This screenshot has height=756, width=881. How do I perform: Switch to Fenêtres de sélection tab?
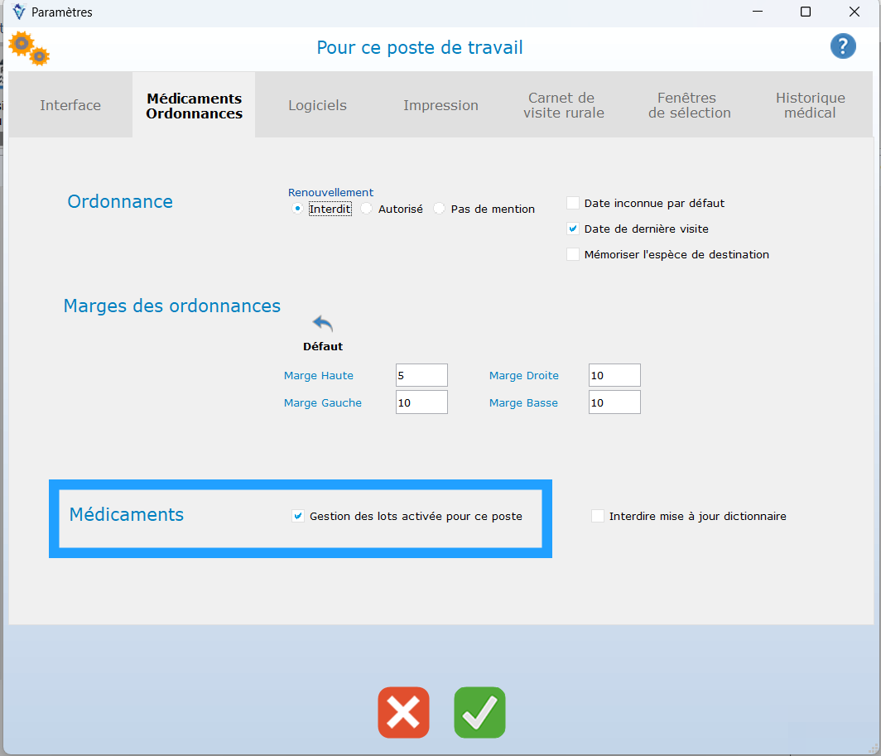(690, 105)
